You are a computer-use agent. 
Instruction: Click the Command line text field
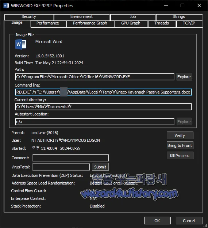[103, 92]
